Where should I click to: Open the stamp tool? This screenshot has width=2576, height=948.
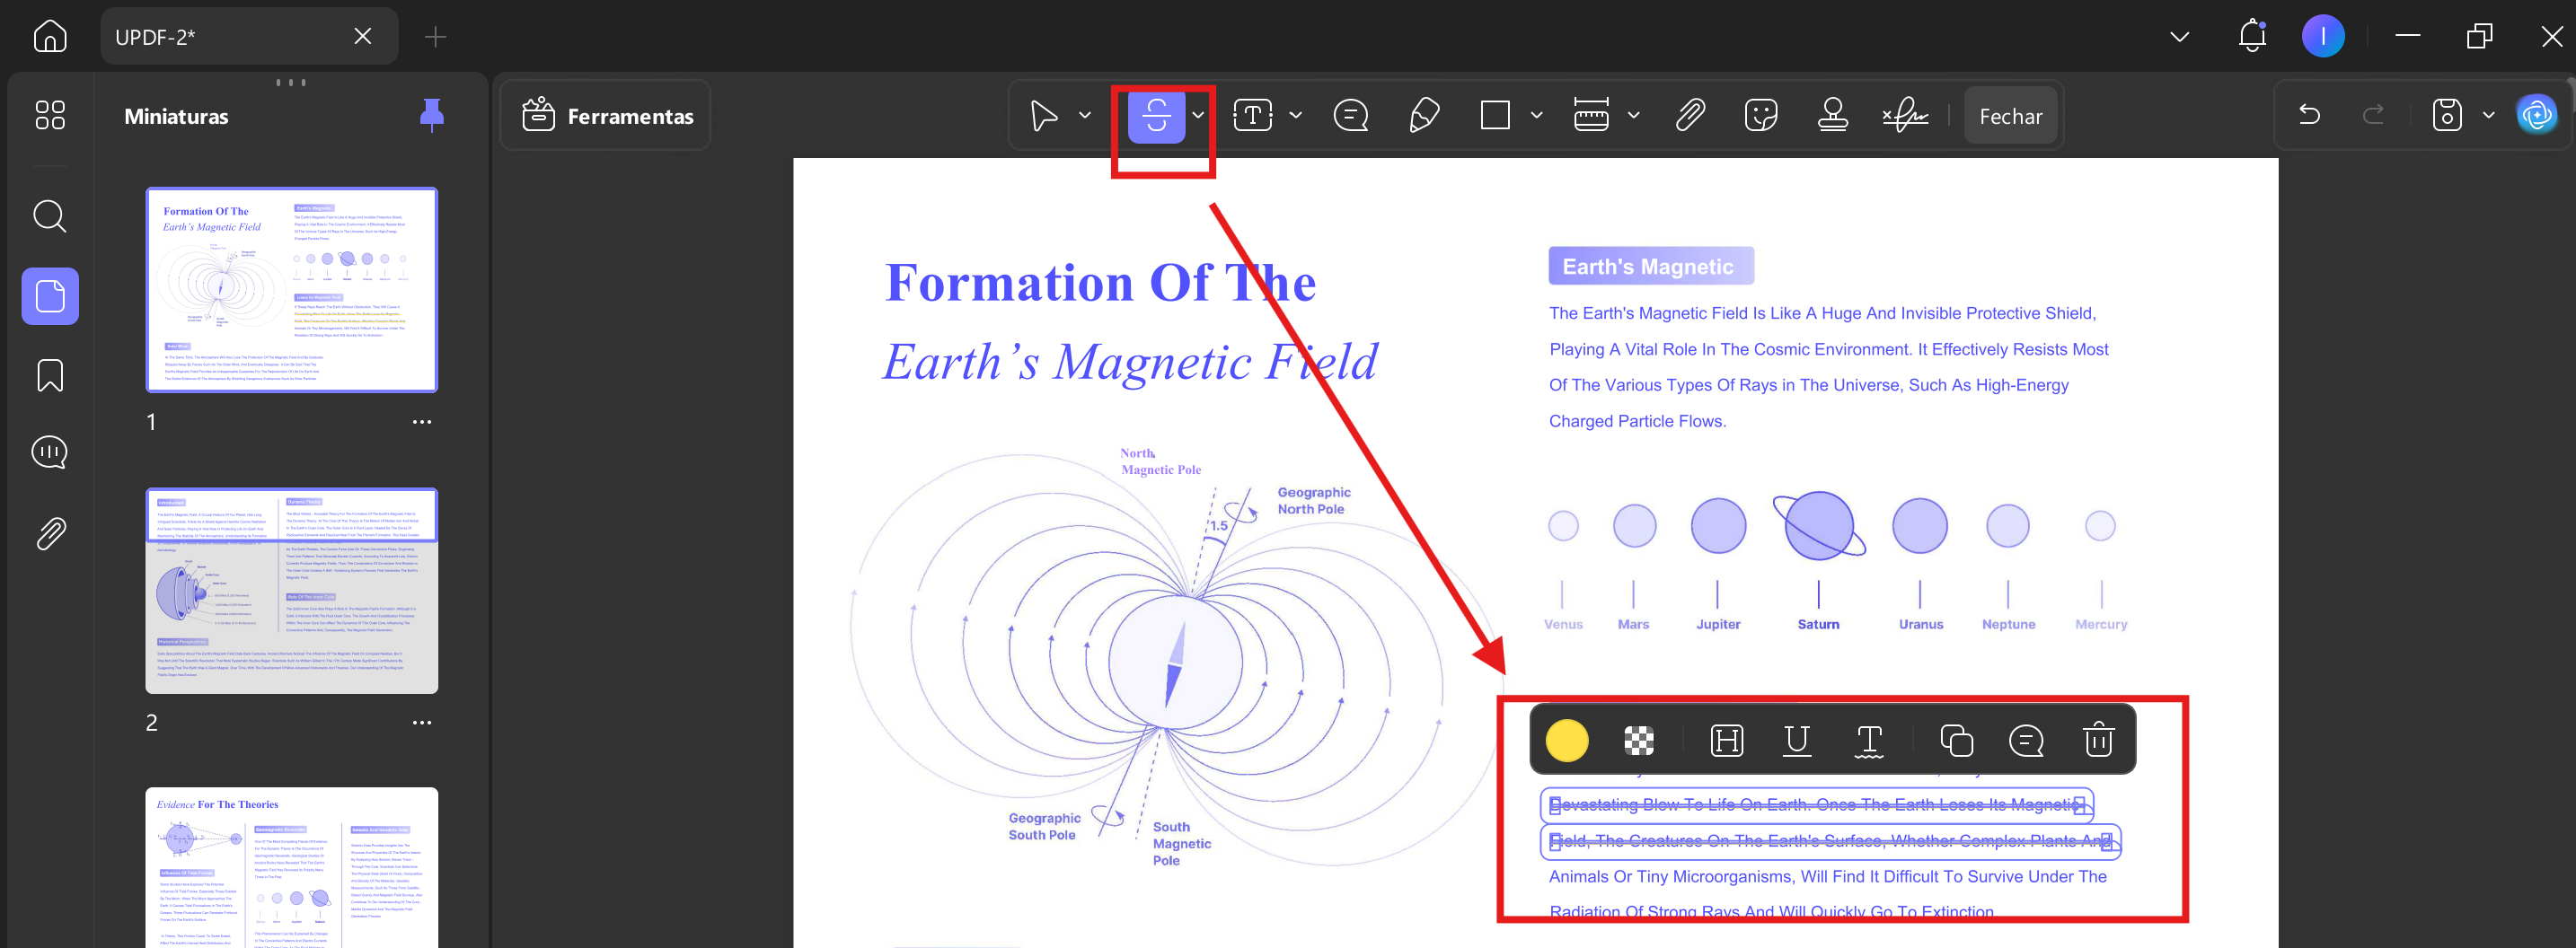pos(1832,116)
